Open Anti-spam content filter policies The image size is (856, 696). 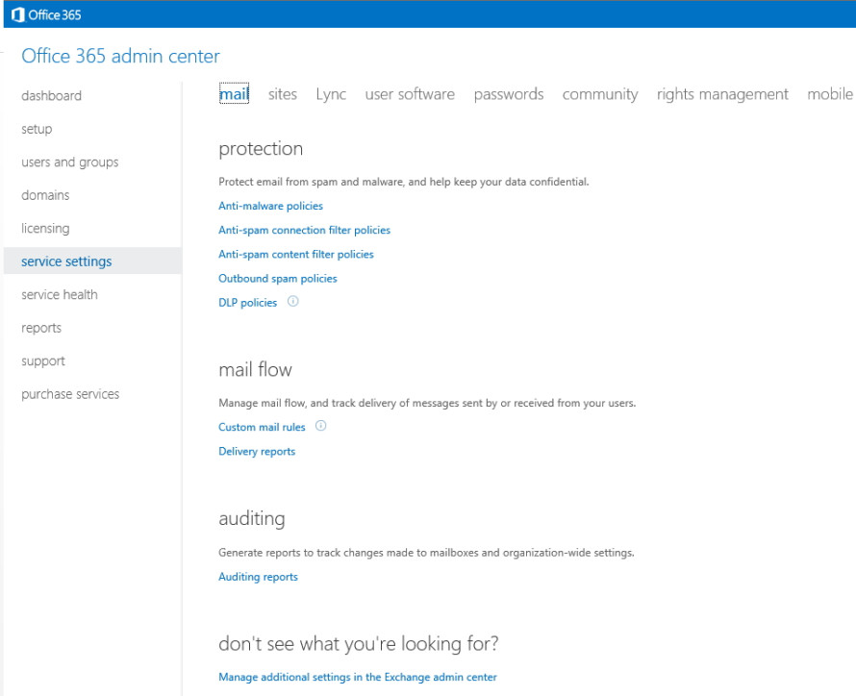point(296,254)
